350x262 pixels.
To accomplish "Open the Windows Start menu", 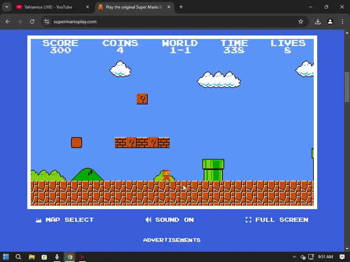I will click(6, 257).
